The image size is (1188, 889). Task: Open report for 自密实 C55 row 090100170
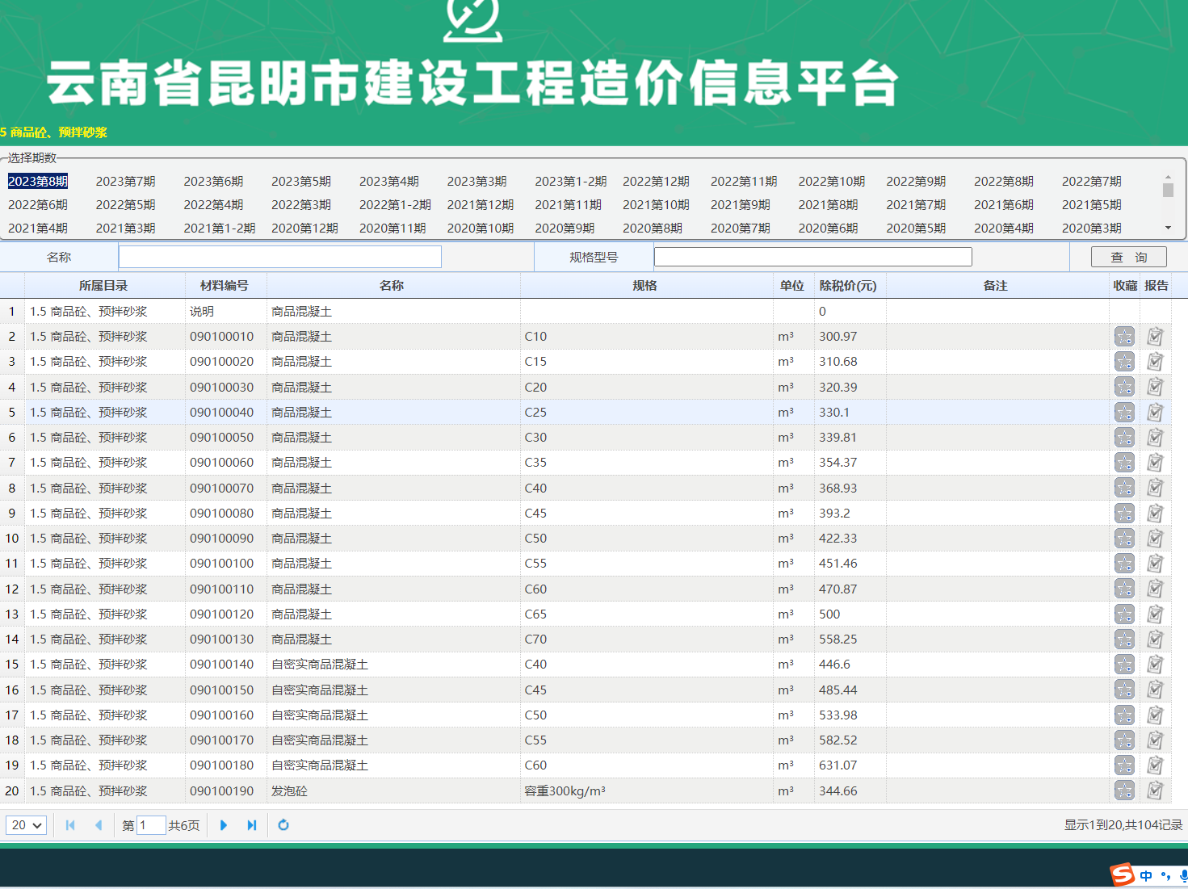point(1155,740)
